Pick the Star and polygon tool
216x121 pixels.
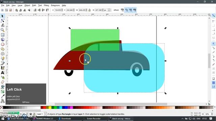pyautogui.click(x=2, y=49)
